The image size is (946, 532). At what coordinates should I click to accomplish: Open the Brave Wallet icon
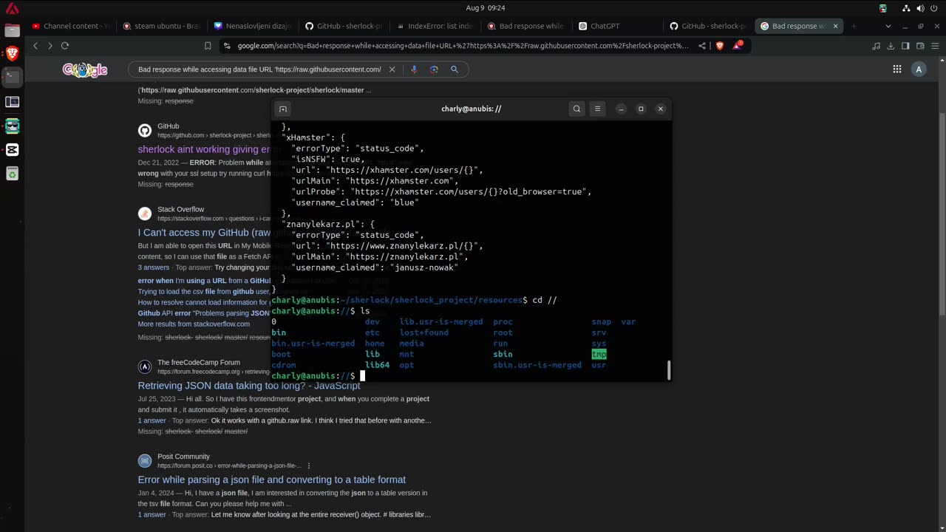click(920, 46)
